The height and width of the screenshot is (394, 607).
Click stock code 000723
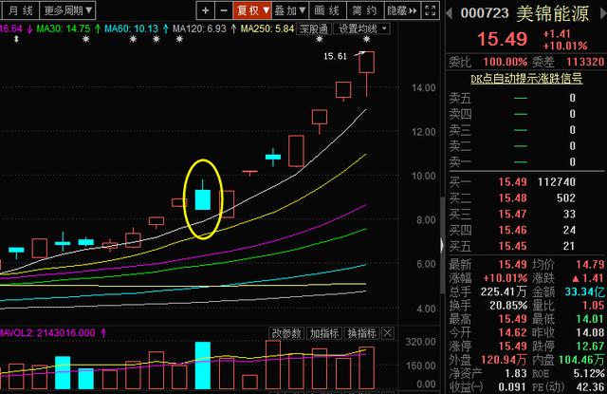pos(485,13)
